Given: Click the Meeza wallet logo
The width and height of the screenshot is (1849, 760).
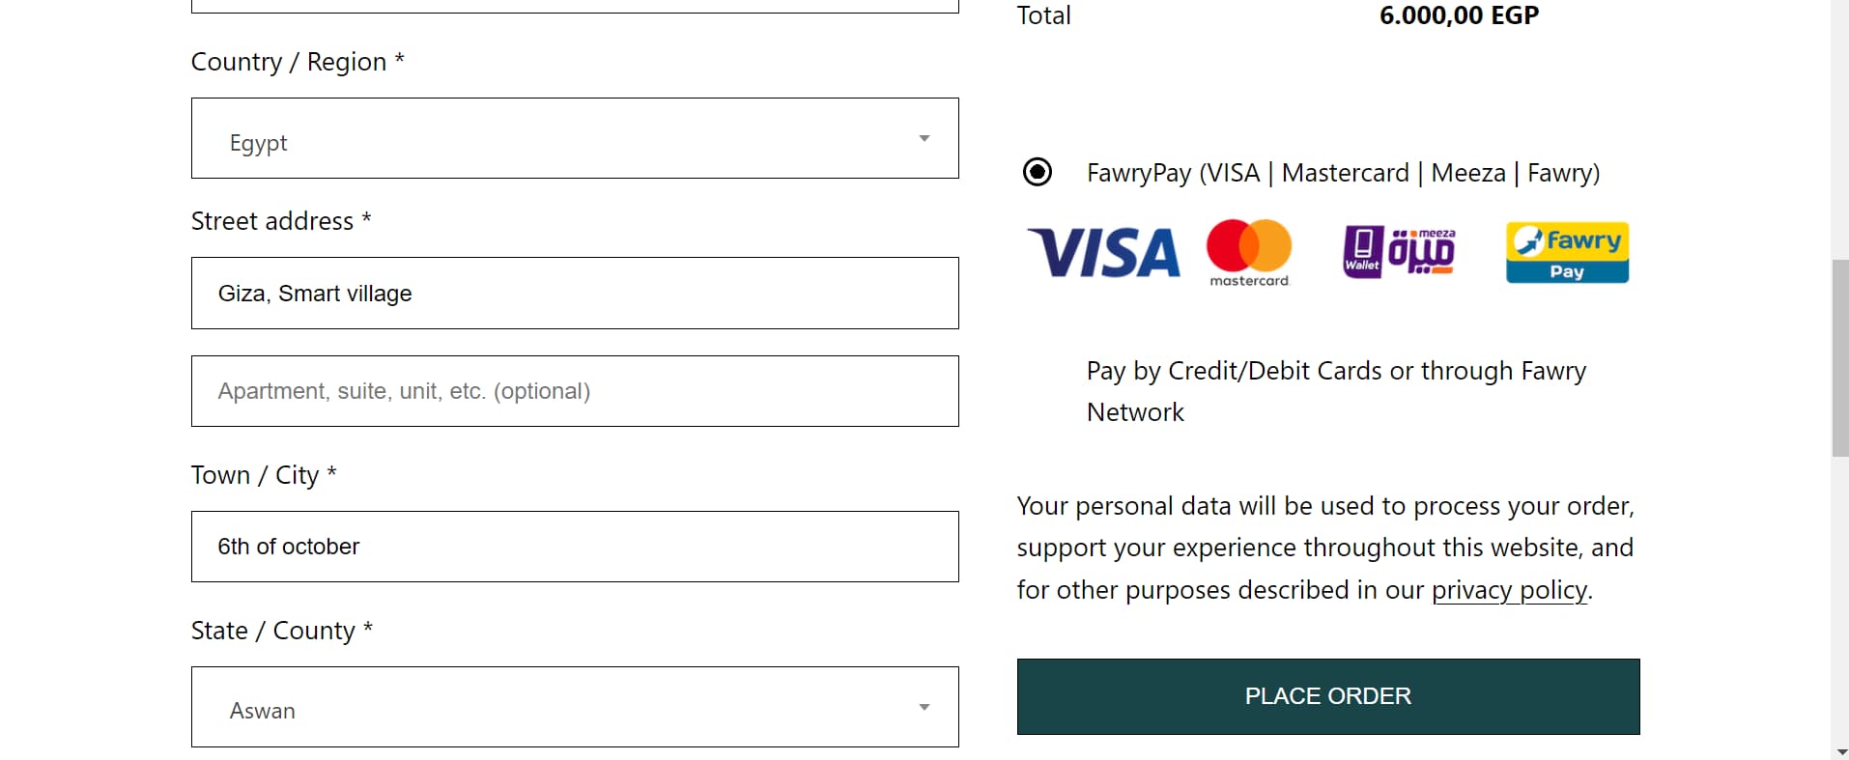Looking at the screenshot, I should 1399,252.
